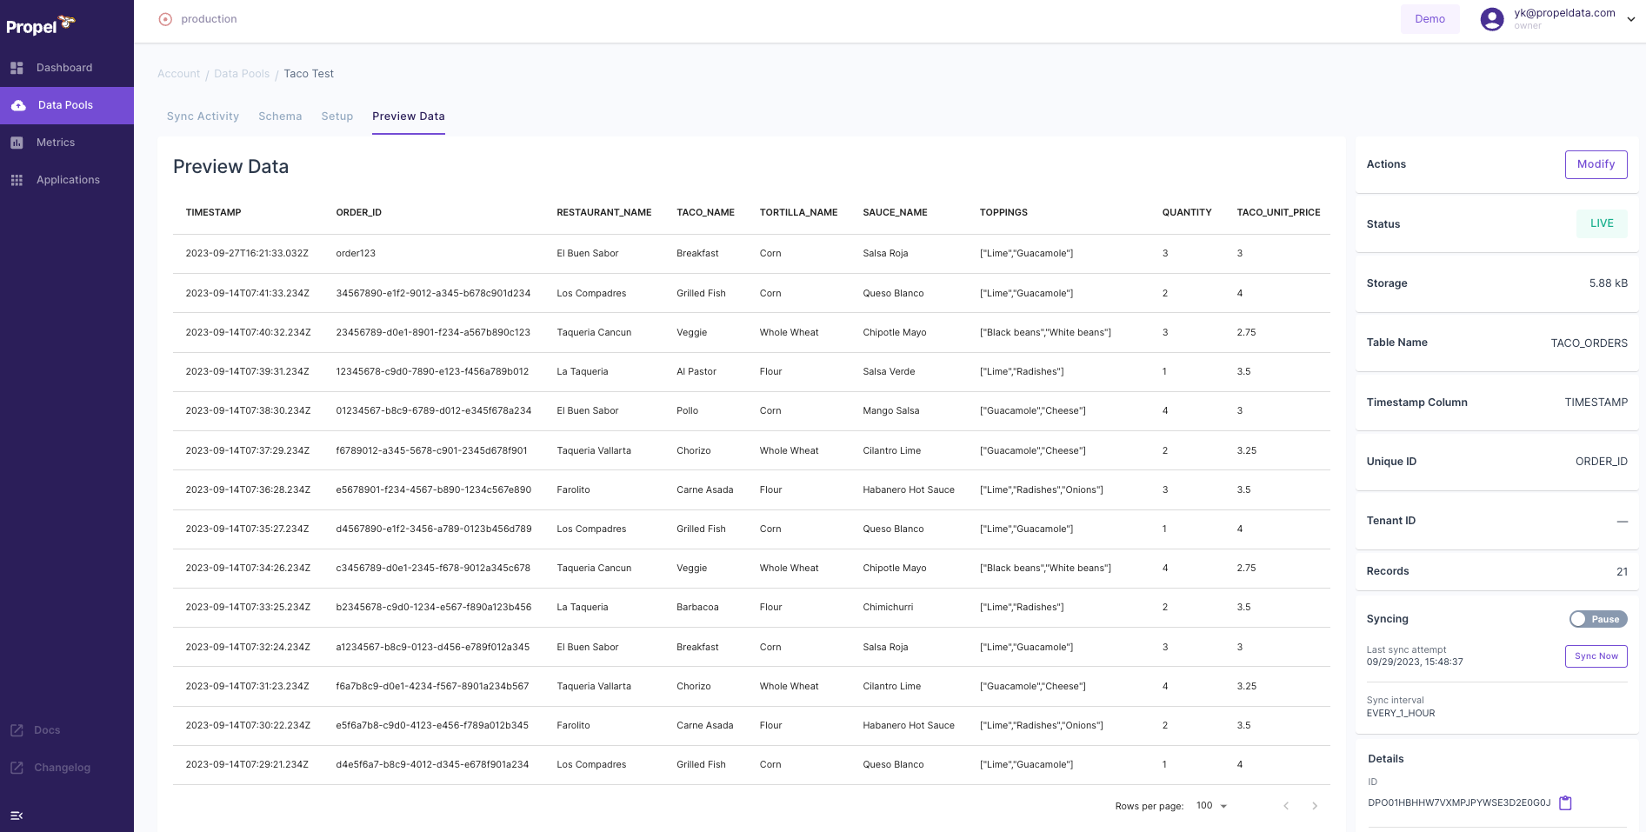Open the Applications section
This screenshot has width=1646, height=832.
(67, 179)
